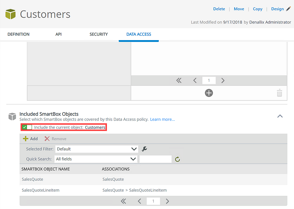Click the Add button
Viewport: 294px width, 209px height.
click(31, 139)
